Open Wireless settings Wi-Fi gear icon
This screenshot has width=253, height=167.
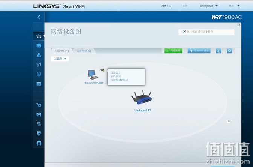pyautogui.click(x=39, y=124)
